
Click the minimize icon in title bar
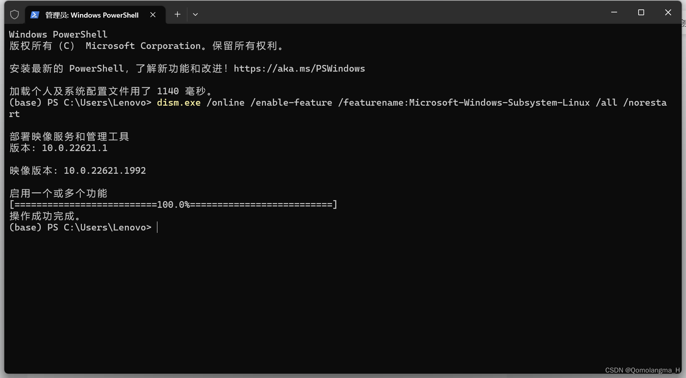[614, 12]
